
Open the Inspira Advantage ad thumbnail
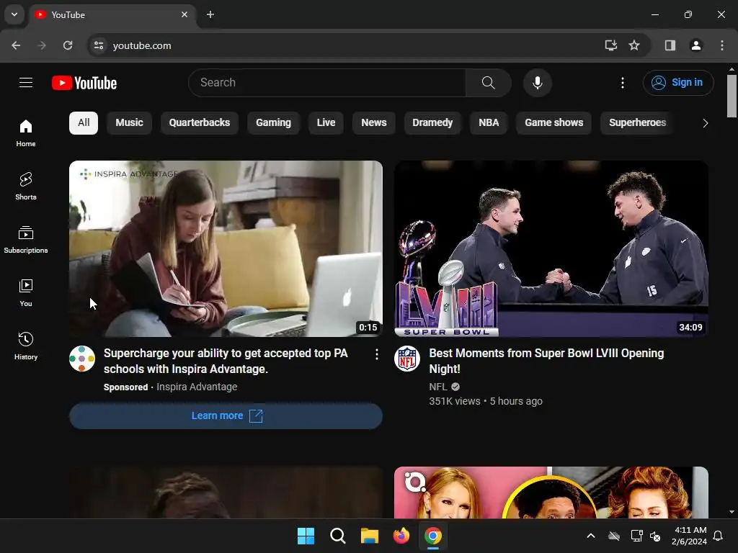tap(226, 248)
